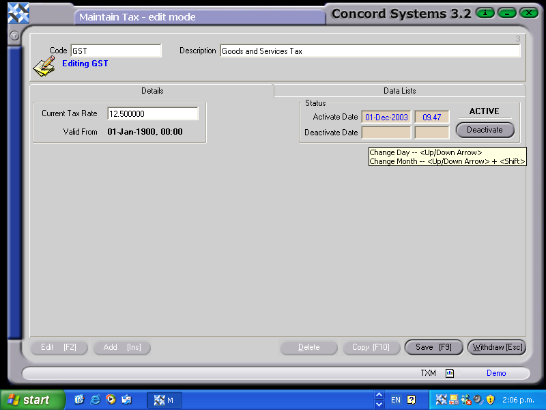Open the EN language selector
The height and width of the screenshot is (410, 546).
[x=396, y=400]
